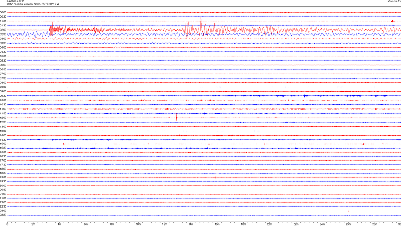Click the '24m' bottom axis label

click(x=322, y=224)
